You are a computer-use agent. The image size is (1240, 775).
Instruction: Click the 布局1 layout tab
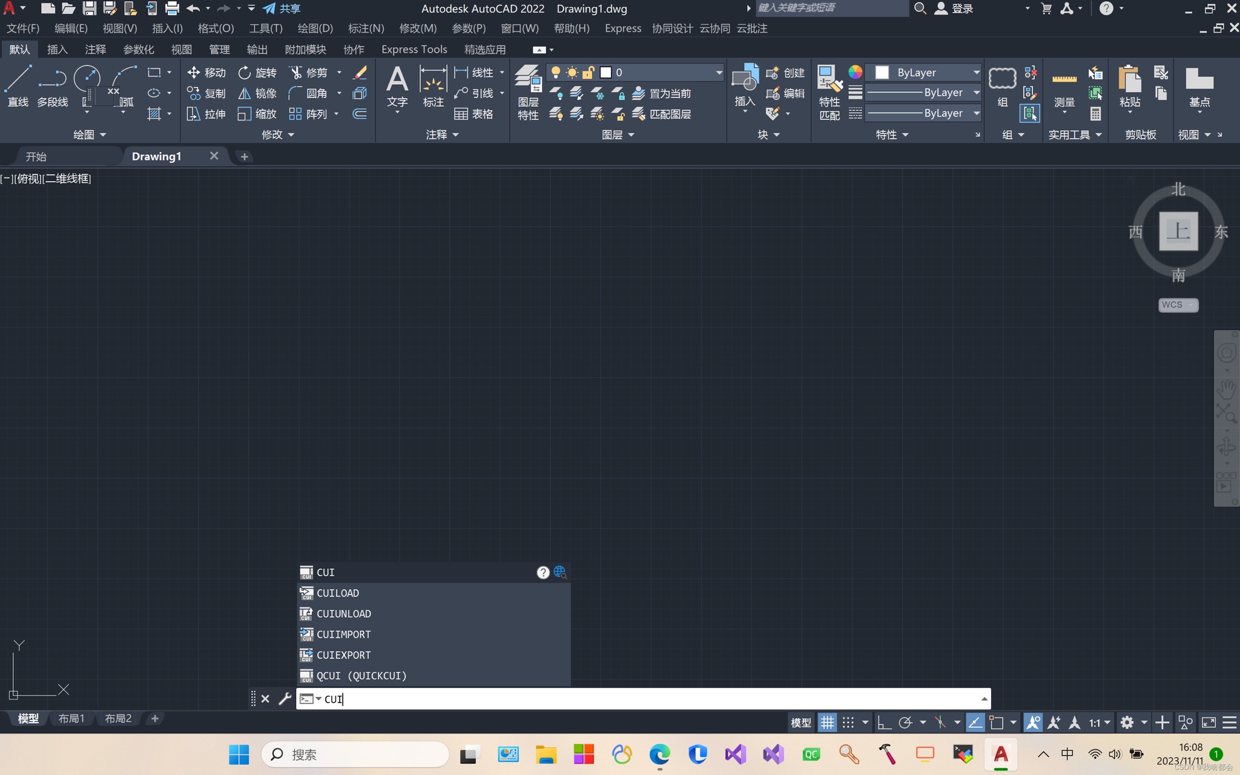(71, 719)
